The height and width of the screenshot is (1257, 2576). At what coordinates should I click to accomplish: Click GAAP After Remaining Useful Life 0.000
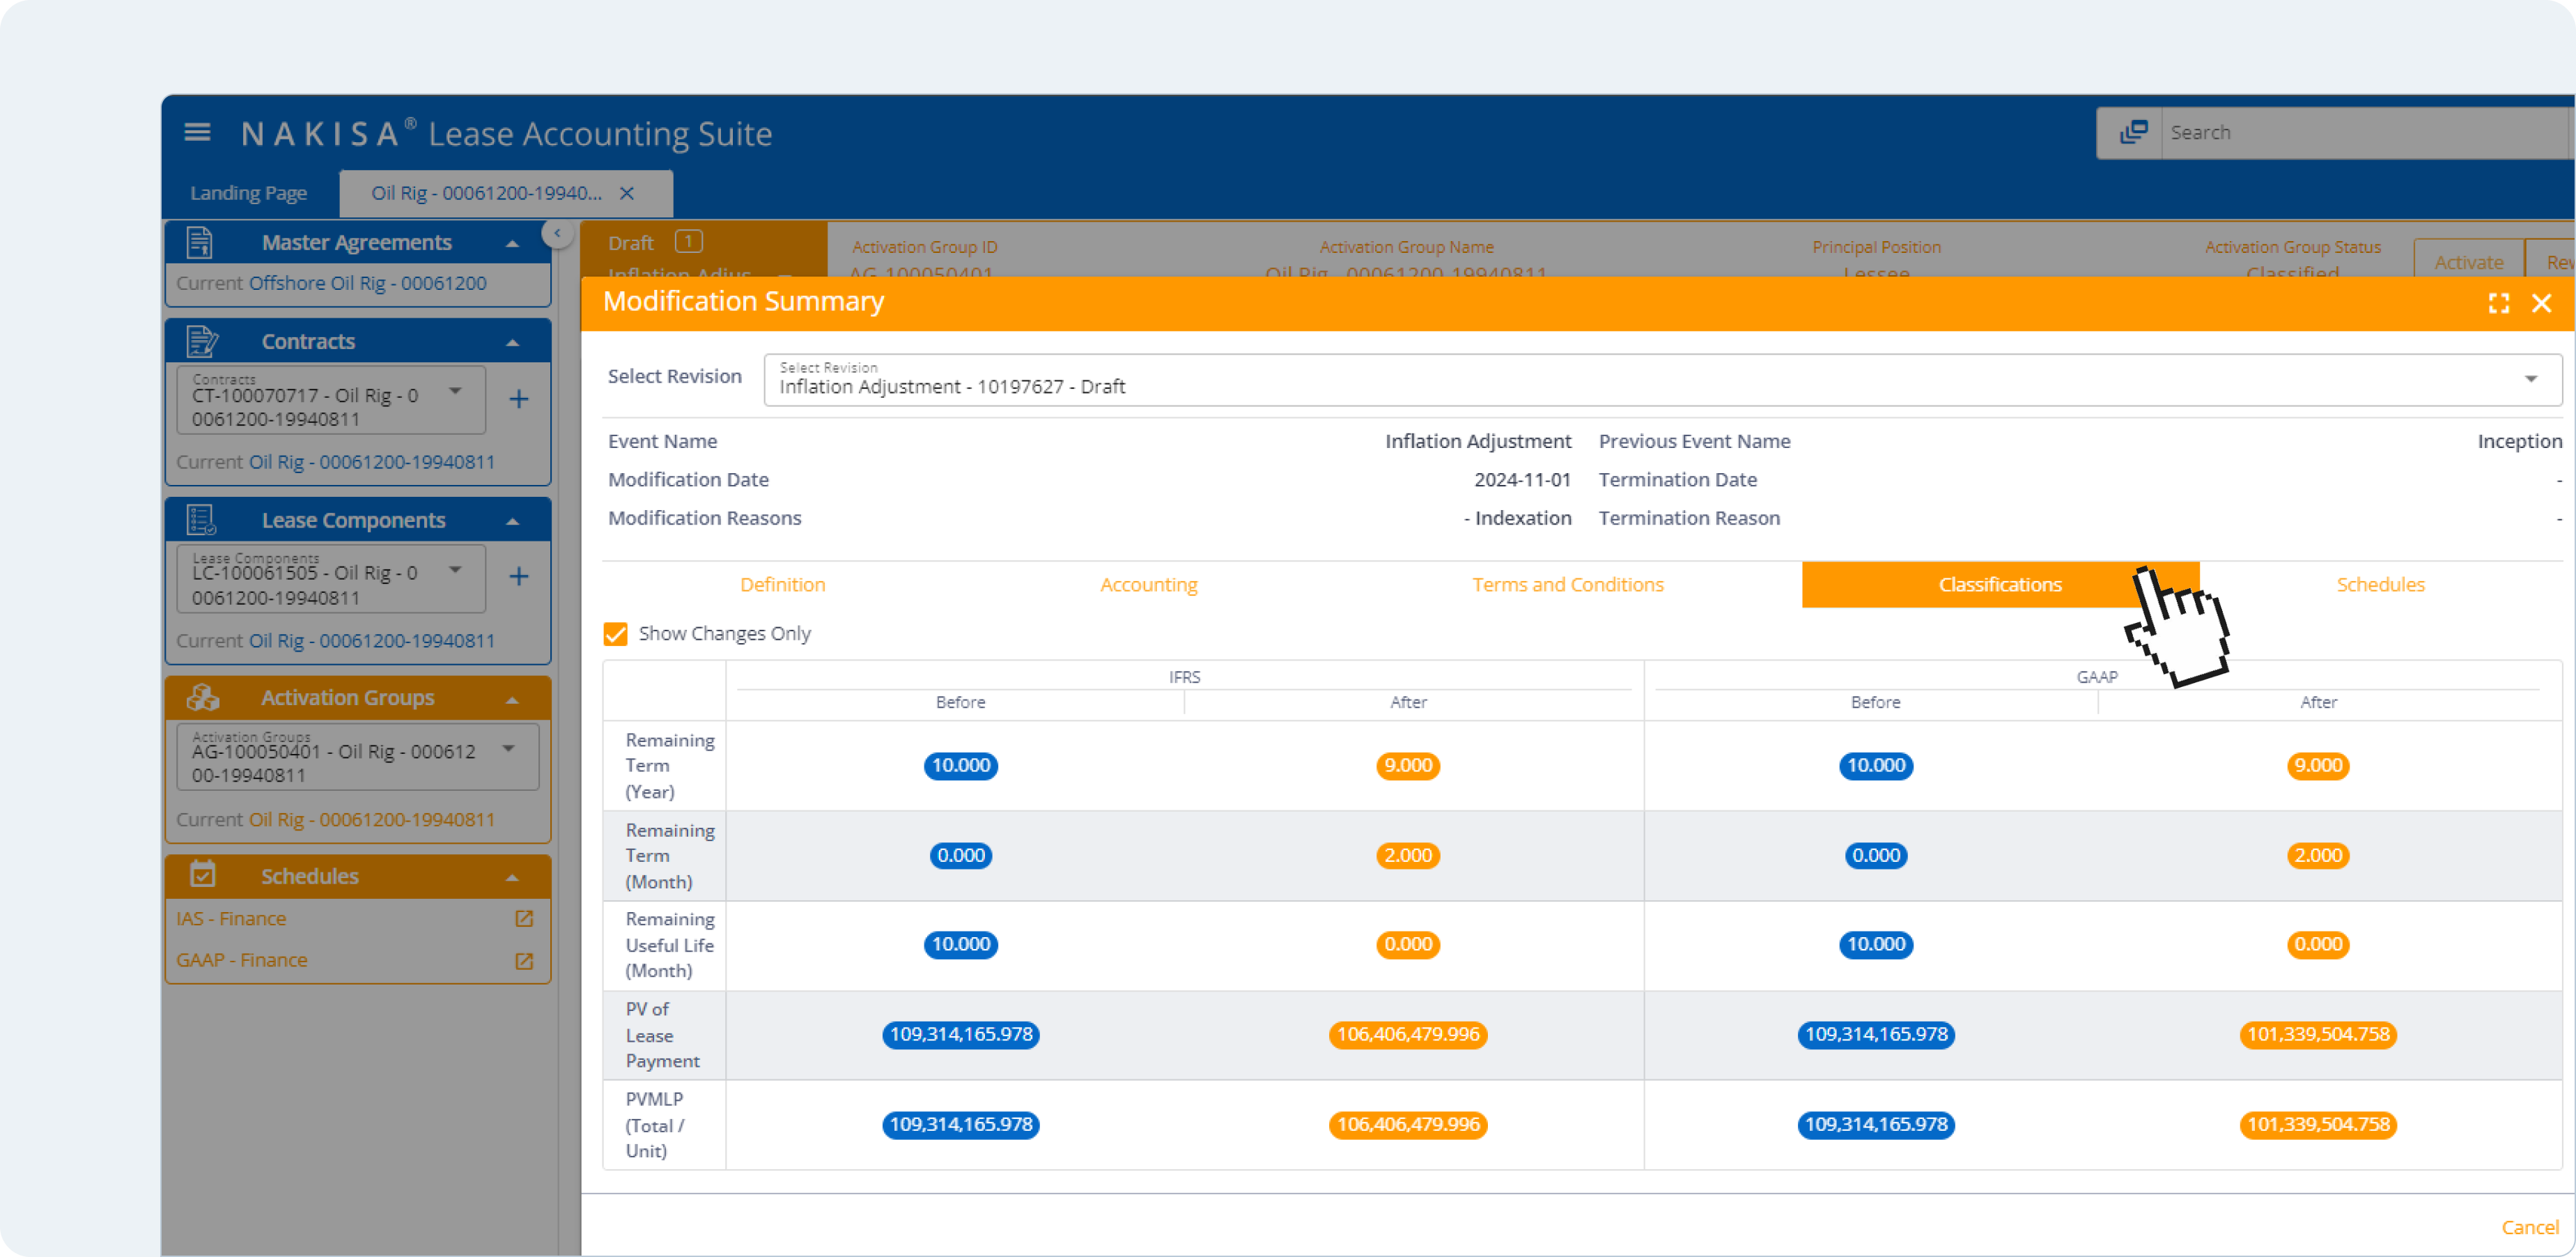[x=2318, y=944]
